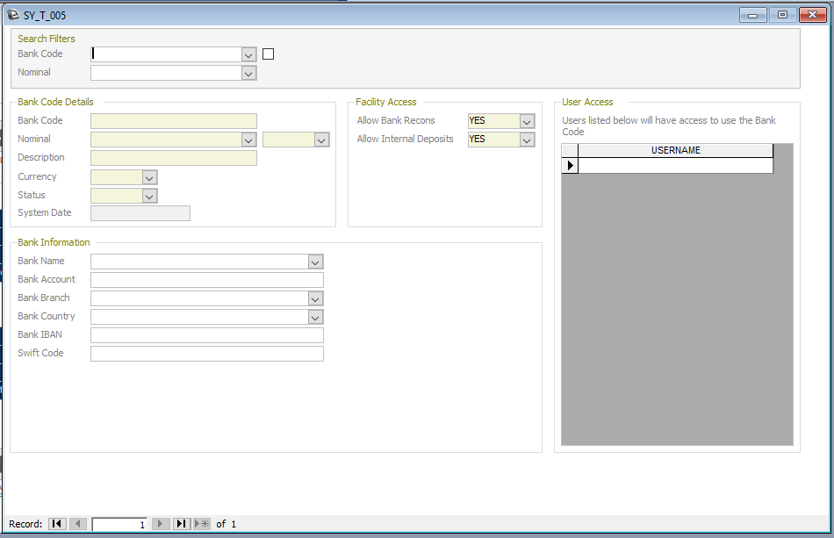
Task: Click the System Date field
Action: point(140,213)
